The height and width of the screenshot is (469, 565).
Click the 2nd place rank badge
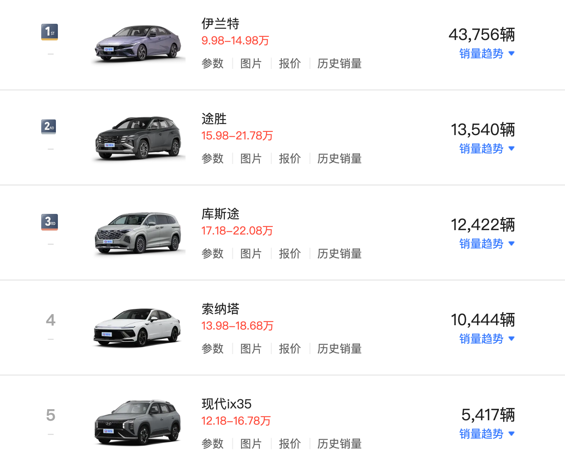point(49,127)
